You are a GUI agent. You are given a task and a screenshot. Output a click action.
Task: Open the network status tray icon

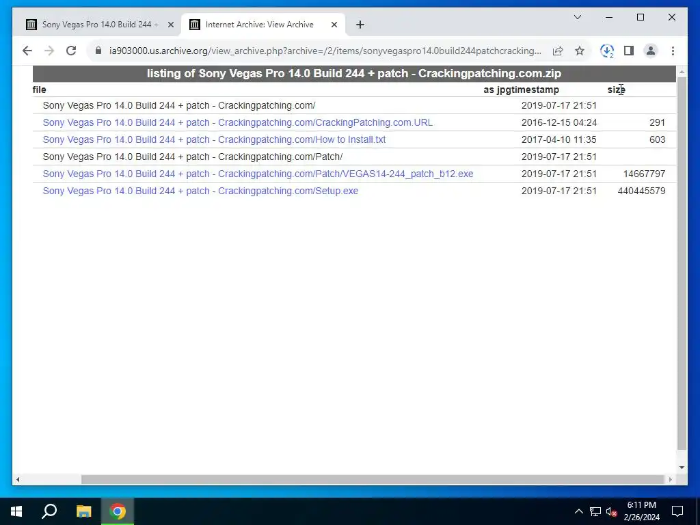tap(595, 511)
